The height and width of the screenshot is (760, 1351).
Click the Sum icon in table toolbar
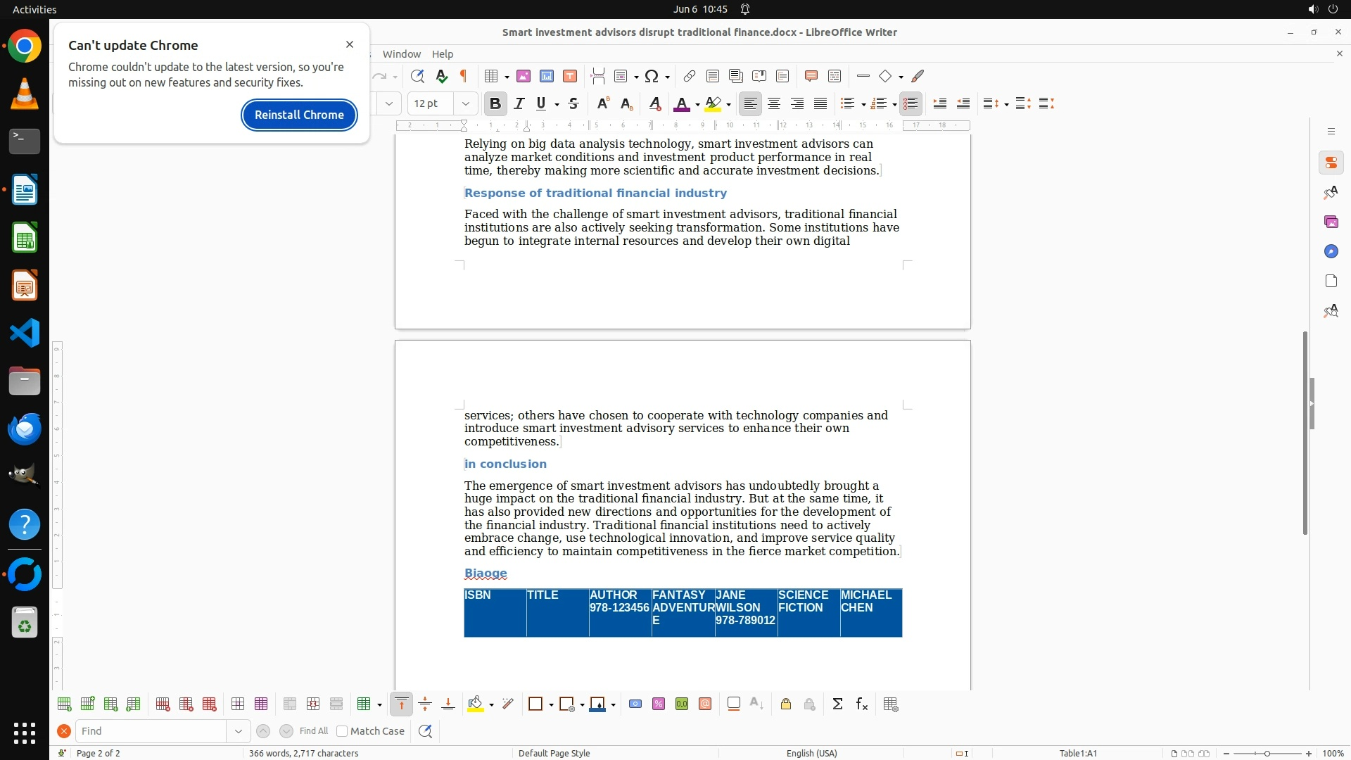tap(837, 704)
